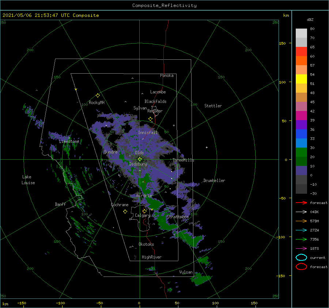
Task: Click the Drumheller label
Action: point(214,181)
